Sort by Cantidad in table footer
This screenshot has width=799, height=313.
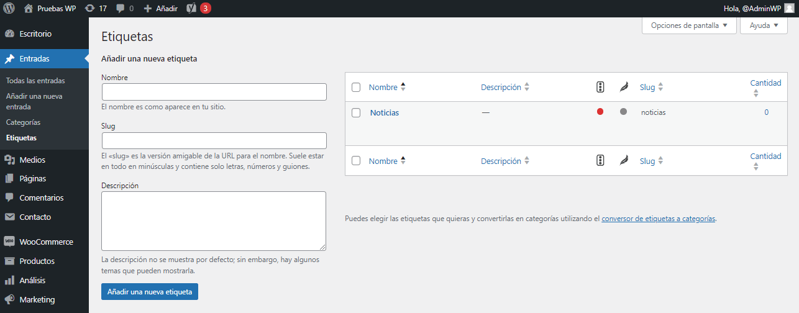pos(765,161)
